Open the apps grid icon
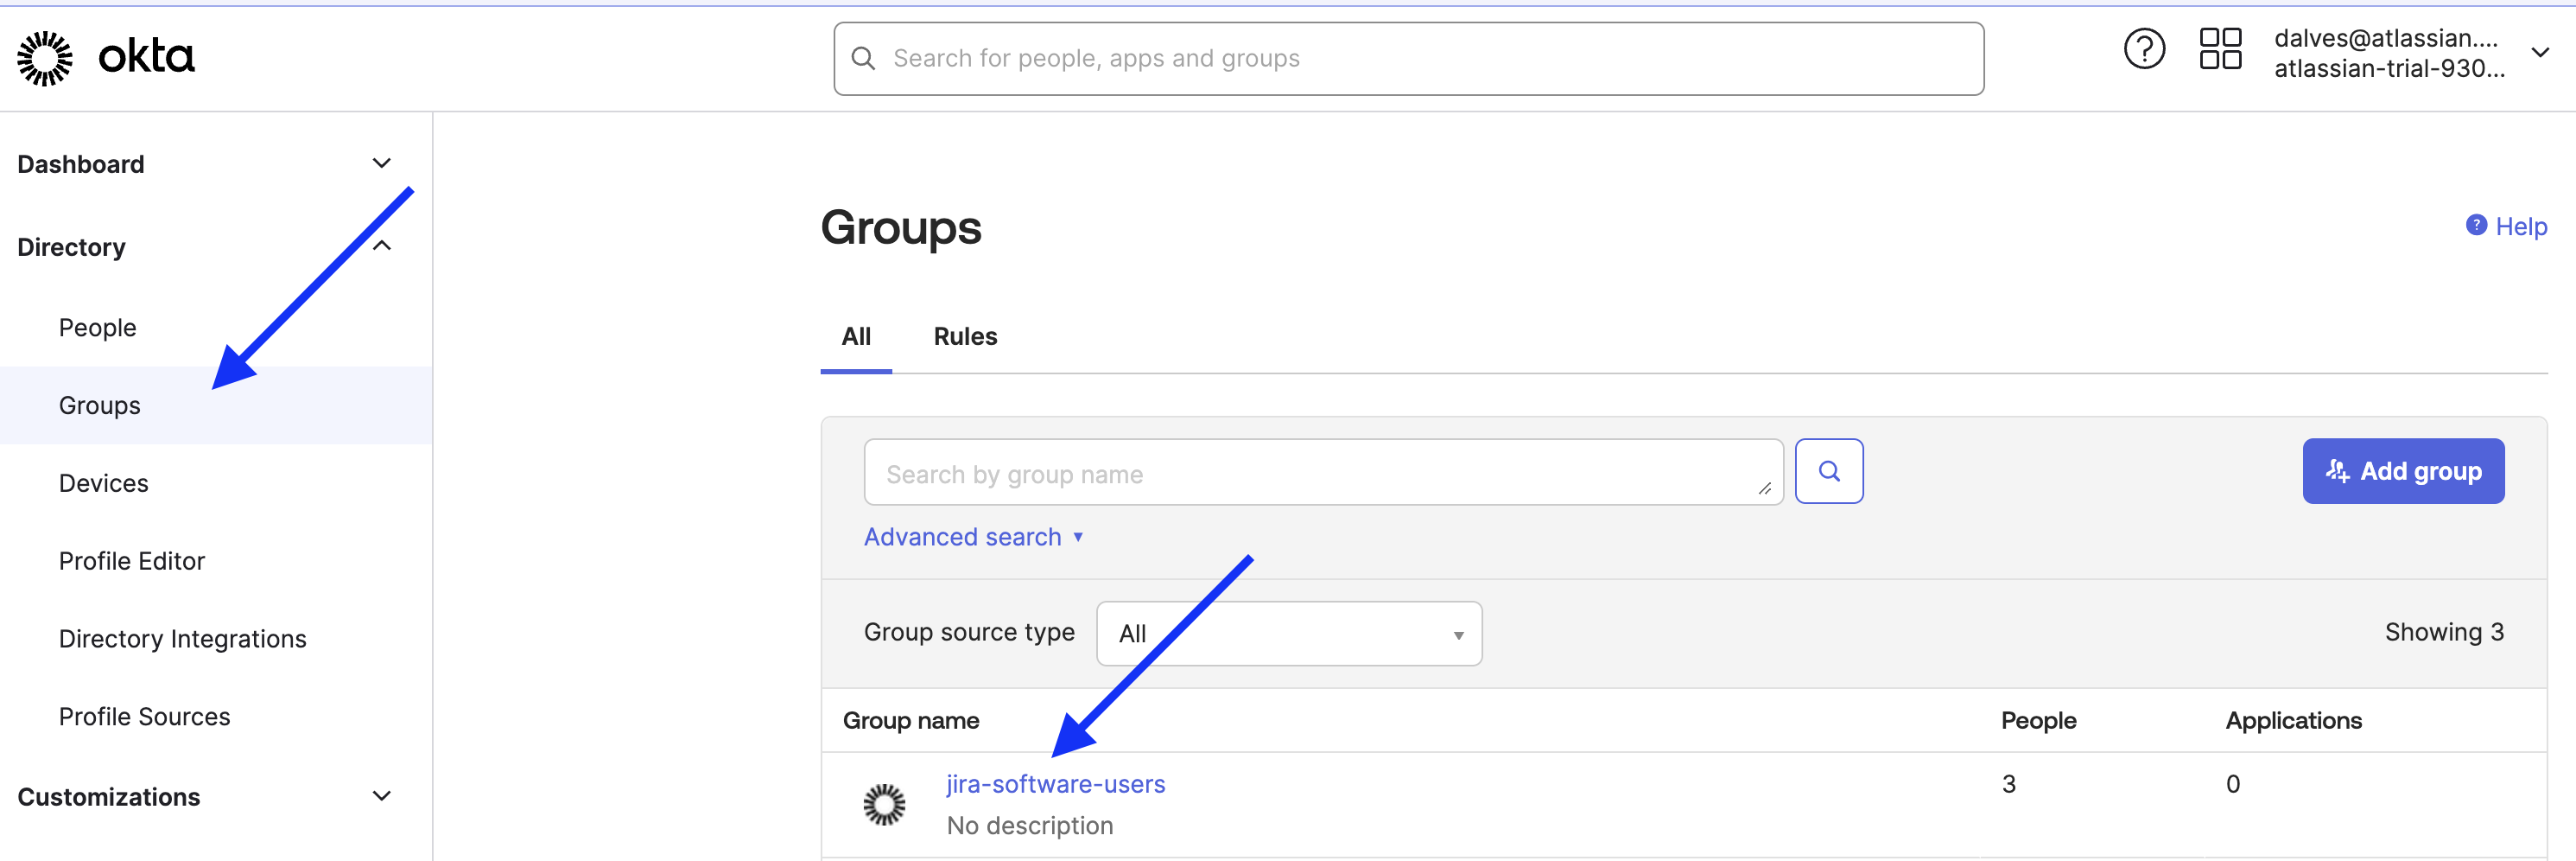The width and height of the screenshot is (2576, 861). [2220, 49]
